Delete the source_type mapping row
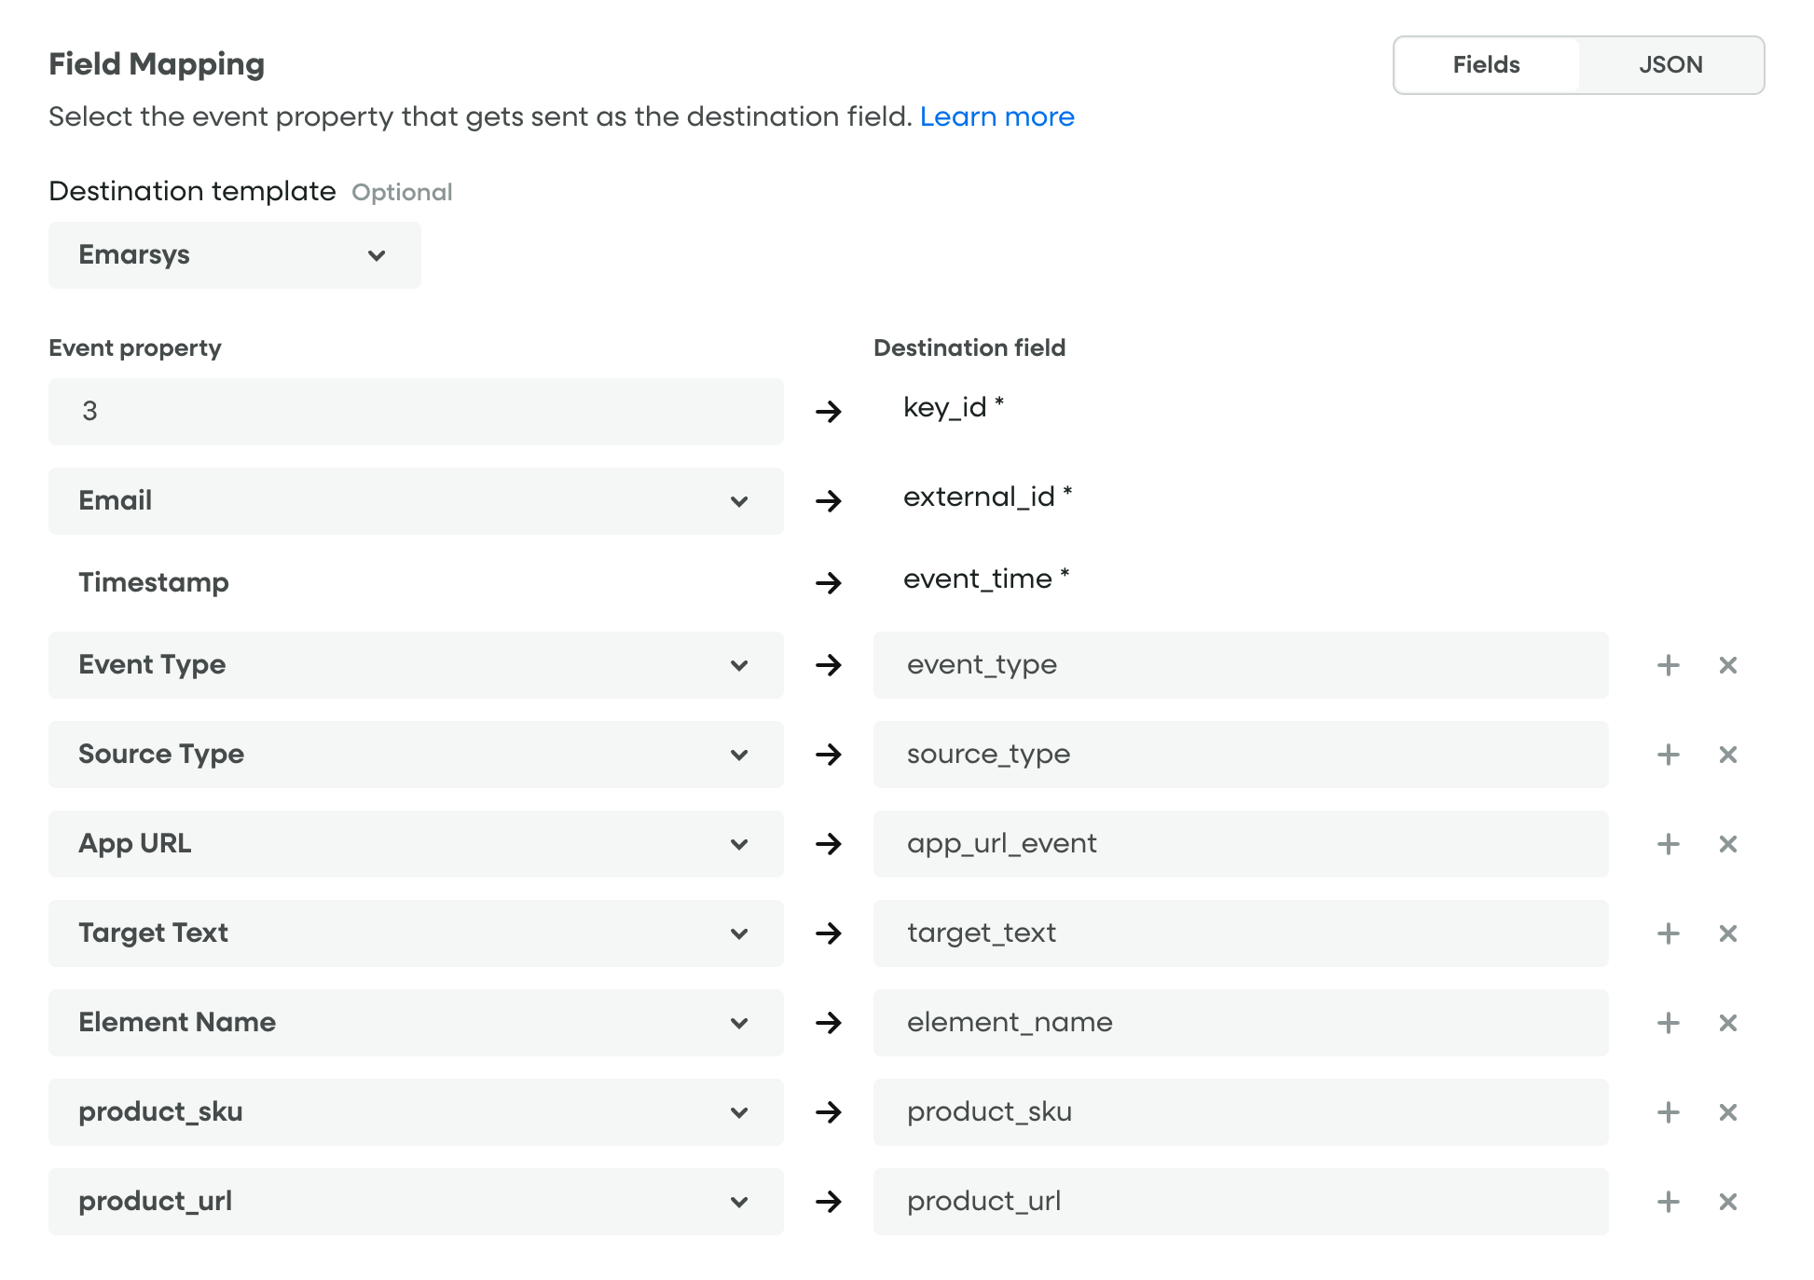 pyautogui.click(x=1727, y=755)
